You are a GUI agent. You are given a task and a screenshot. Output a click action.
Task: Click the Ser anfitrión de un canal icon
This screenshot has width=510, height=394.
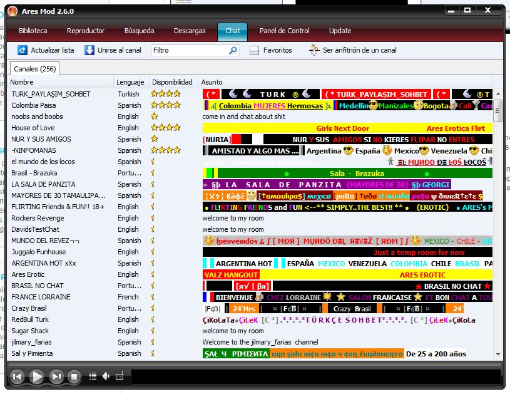314,50
